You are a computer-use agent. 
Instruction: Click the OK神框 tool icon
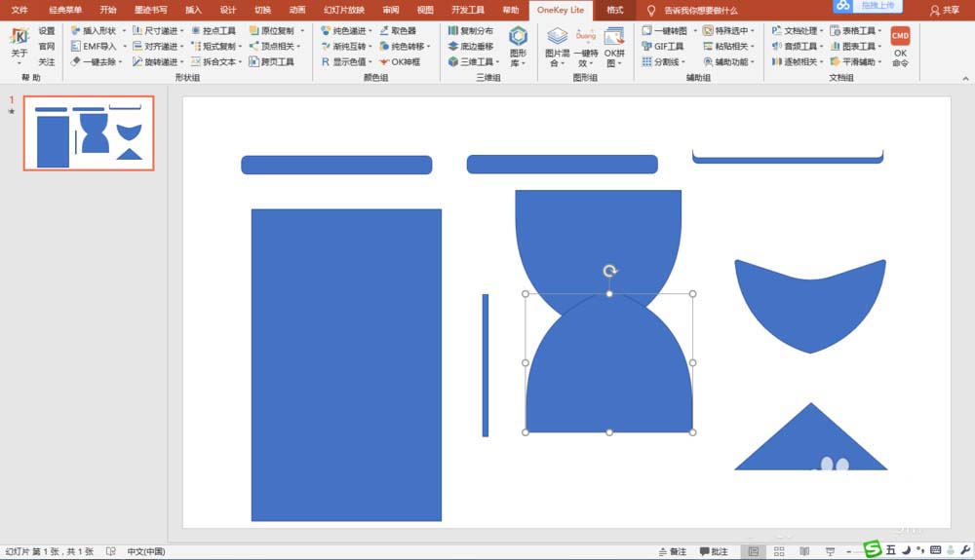[400, 61]
